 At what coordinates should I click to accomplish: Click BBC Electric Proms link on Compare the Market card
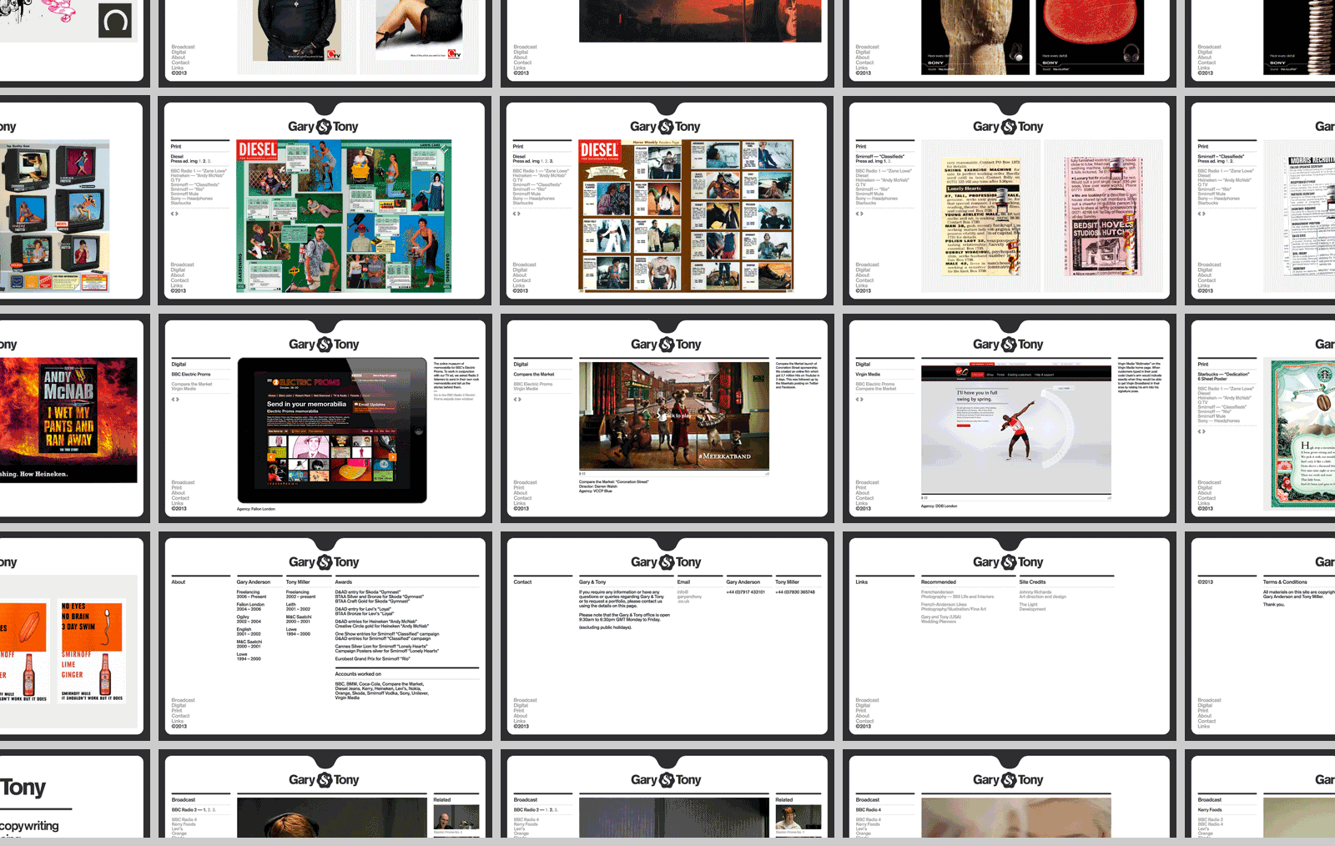[x=533, y=384]
